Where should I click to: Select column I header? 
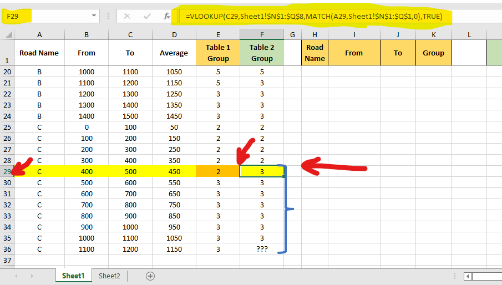pyautogui.click(x=354, y=34)
